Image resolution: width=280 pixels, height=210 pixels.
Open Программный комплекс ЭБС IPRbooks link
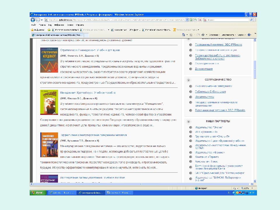[218, 45]
